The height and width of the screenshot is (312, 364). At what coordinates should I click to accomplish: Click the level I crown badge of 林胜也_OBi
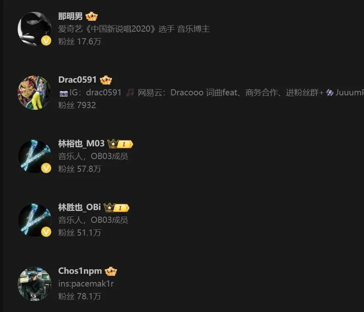116,208
